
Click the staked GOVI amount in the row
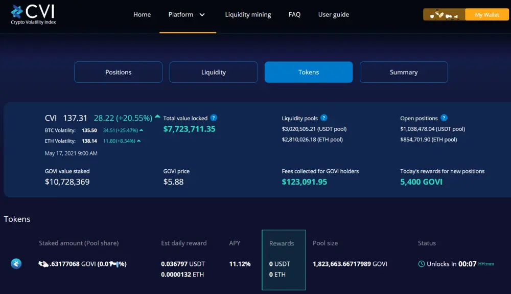82,264
